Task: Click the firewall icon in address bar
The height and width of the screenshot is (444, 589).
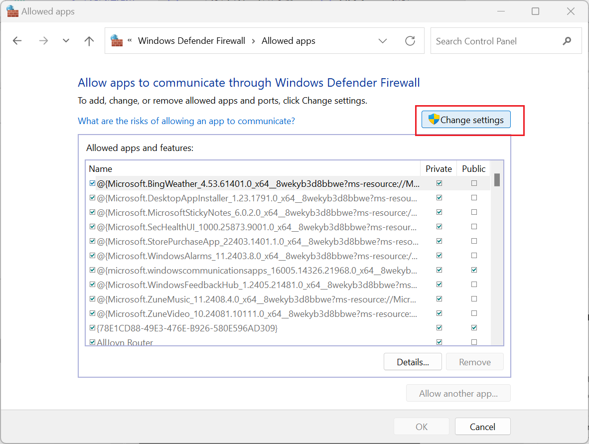Action: pyautogui.click(x=117, y=40)
